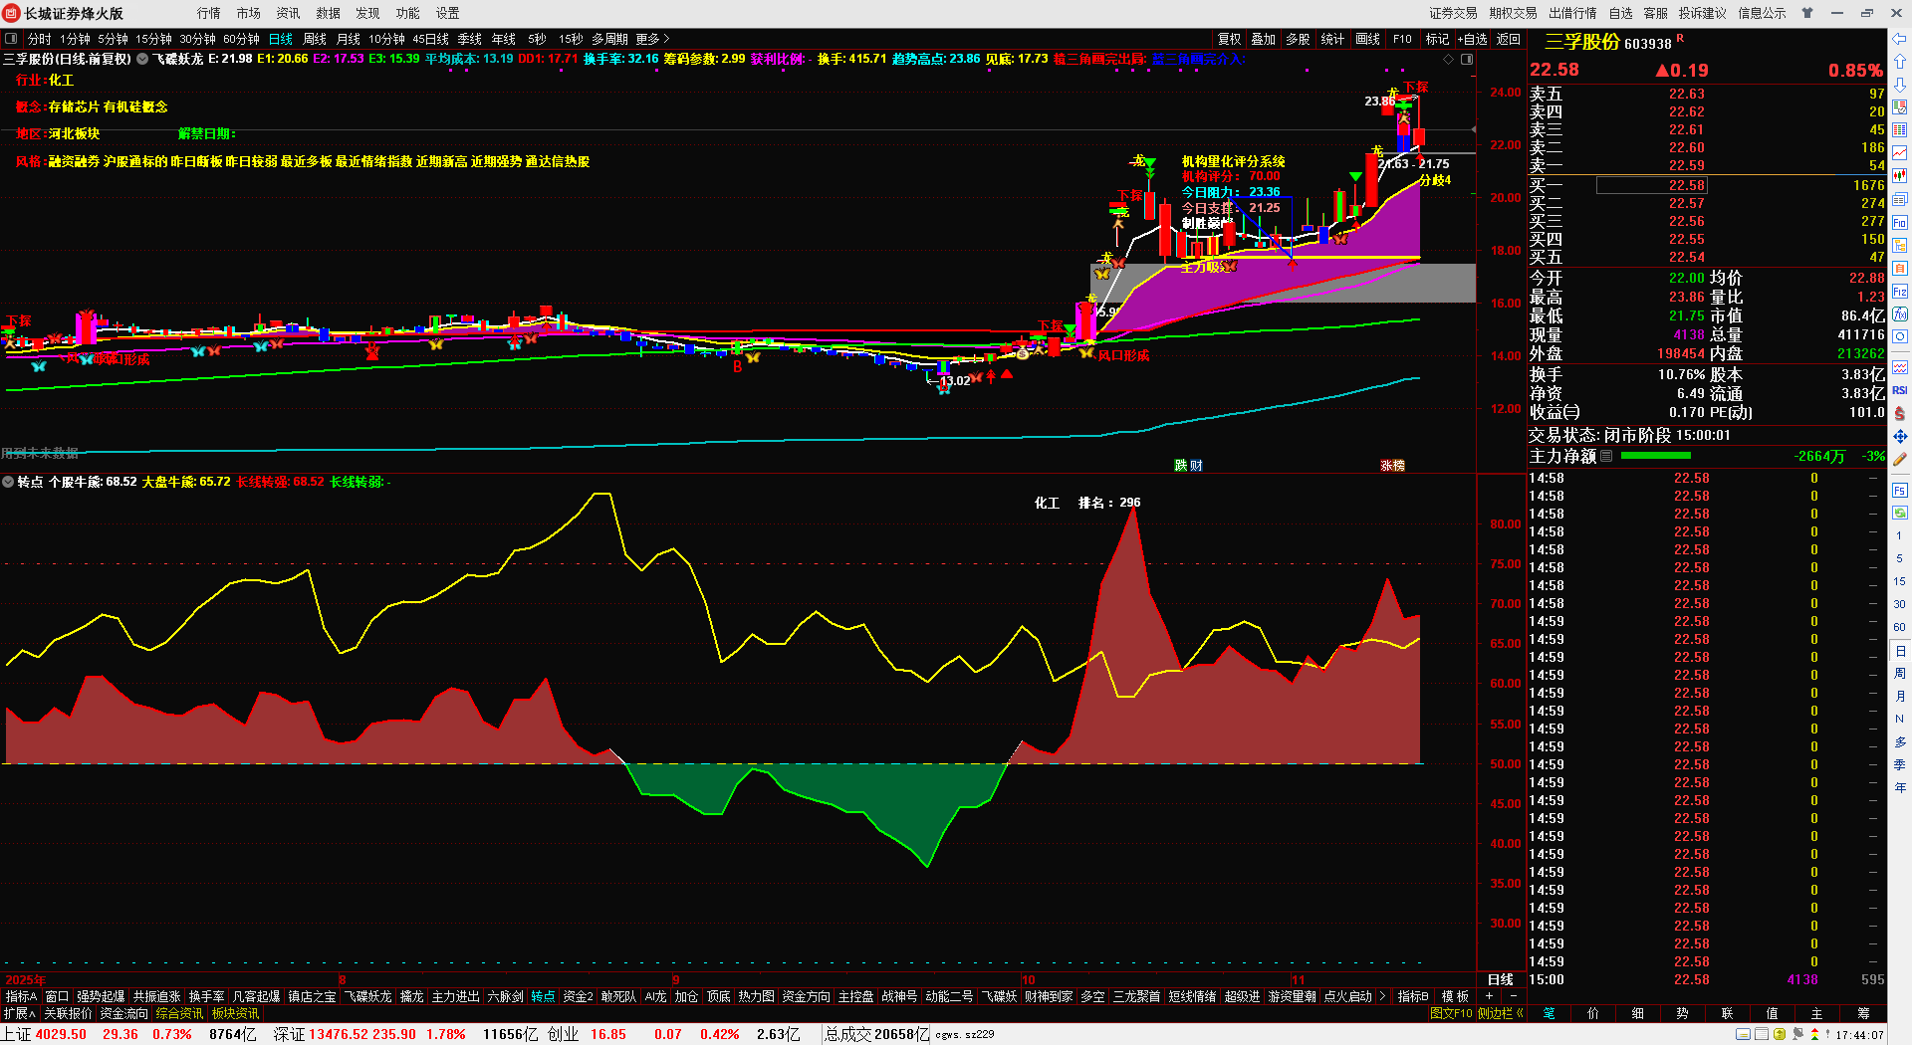Click the list icon beside 主力净额
The height and width of the screenshot is (1045, 1912).
pos(1606,456)
